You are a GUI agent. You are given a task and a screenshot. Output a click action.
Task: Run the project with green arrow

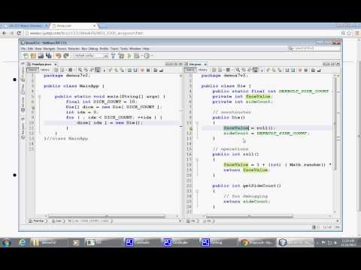pyautogui.click(x=129, y=55)
